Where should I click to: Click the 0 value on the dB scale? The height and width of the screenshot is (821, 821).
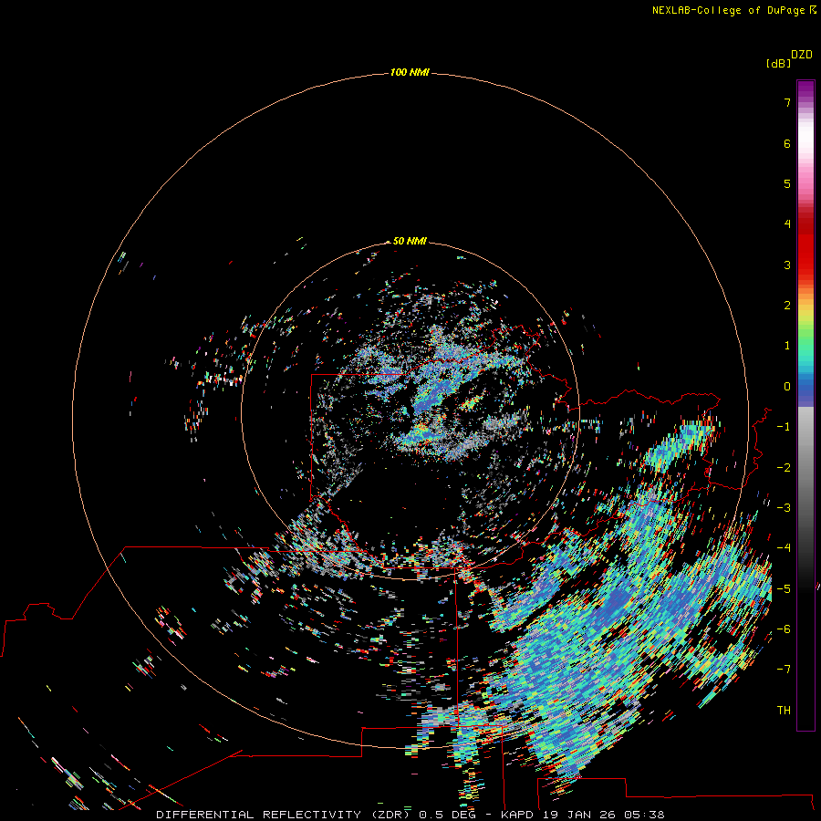click(x=787, y=387)
